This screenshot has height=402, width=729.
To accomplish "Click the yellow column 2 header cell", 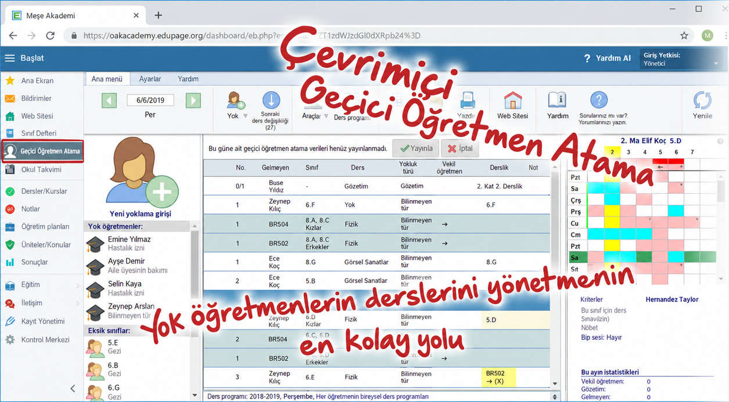I will click(x=612, y=152).
